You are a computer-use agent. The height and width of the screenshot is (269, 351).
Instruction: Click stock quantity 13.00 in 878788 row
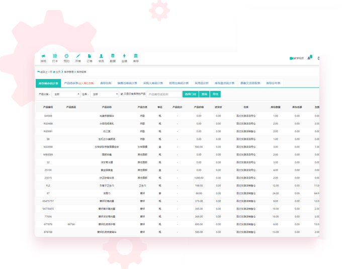point(276,232)
